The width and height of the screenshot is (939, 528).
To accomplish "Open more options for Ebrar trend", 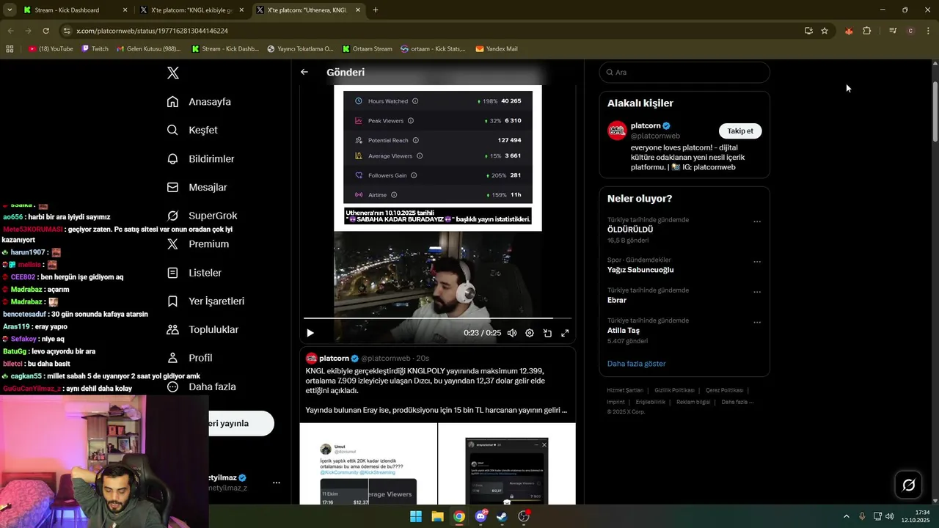I will coord(757,292).
